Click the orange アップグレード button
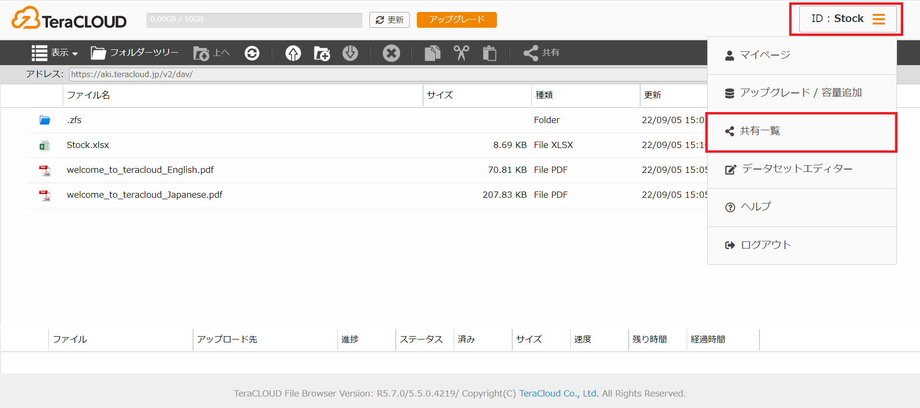Image resolution: width=920 pixels, height=408 pixels. pos(457,20)
